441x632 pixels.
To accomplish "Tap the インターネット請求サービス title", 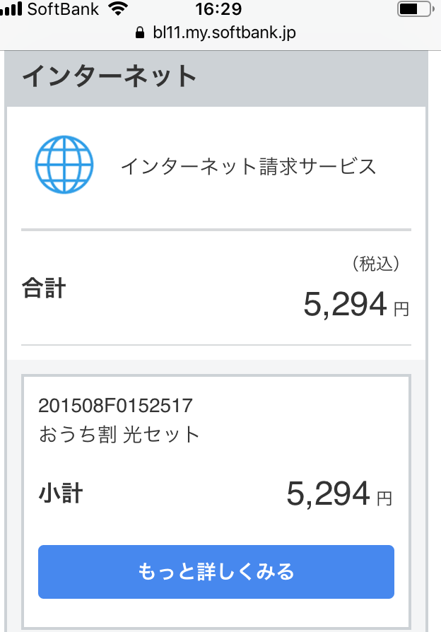I will tap(249, 166).
